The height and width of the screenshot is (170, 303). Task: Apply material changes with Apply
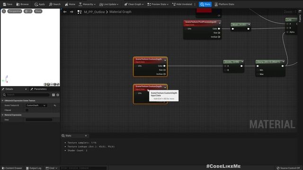tap(40, 4)
